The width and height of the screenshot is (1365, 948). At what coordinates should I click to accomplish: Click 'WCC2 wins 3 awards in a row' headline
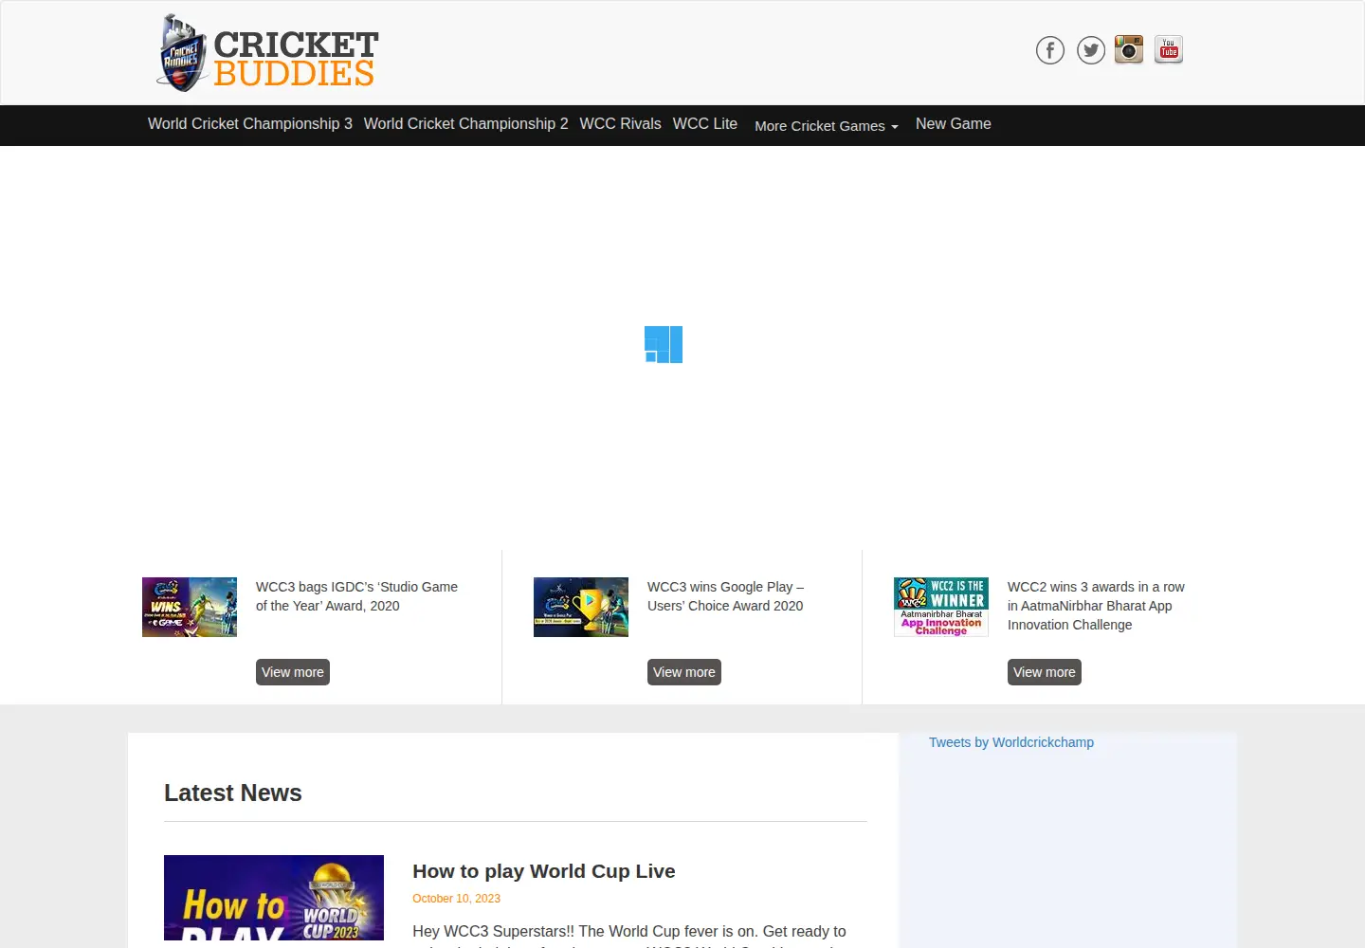[x=1096, y=606]
